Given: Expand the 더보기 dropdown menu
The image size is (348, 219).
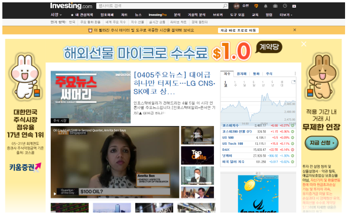Looking at the screenshot, I should (x=286, y=15).
